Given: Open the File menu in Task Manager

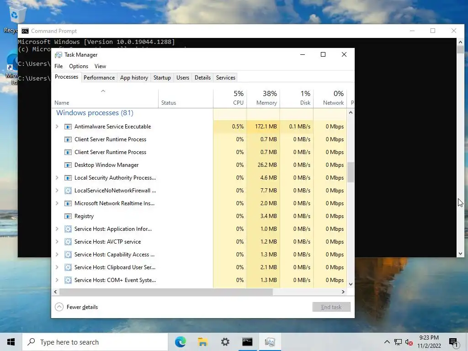Looking at the screenshot, I should [58, 66].
